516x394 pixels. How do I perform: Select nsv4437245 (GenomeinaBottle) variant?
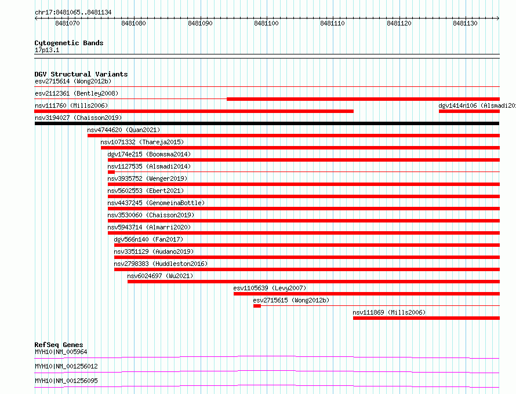pos(156,203)
